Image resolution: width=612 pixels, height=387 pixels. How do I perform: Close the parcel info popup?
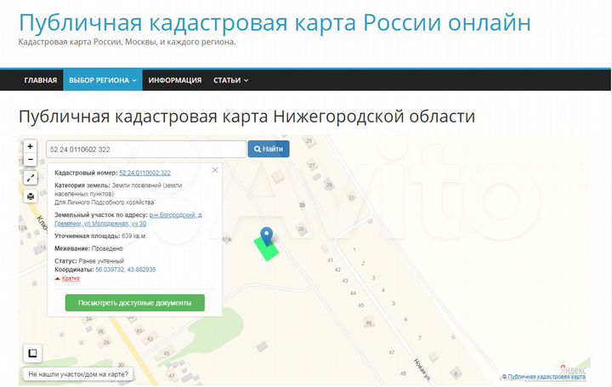(215, 170)
